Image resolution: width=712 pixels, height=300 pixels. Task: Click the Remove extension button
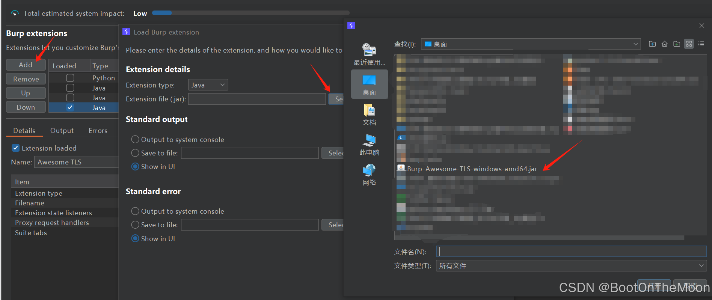click(x=26, y=79)
